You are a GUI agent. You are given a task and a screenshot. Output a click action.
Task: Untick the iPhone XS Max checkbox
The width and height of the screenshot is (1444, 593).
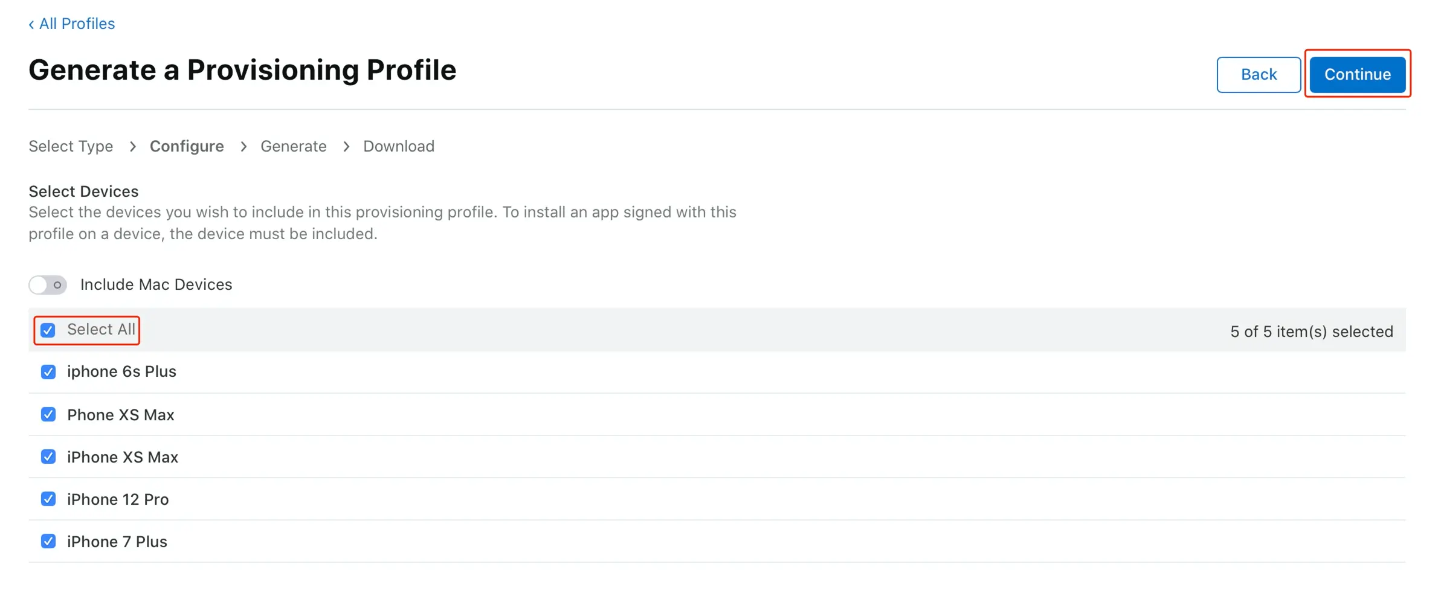click(x=48, y=457)
